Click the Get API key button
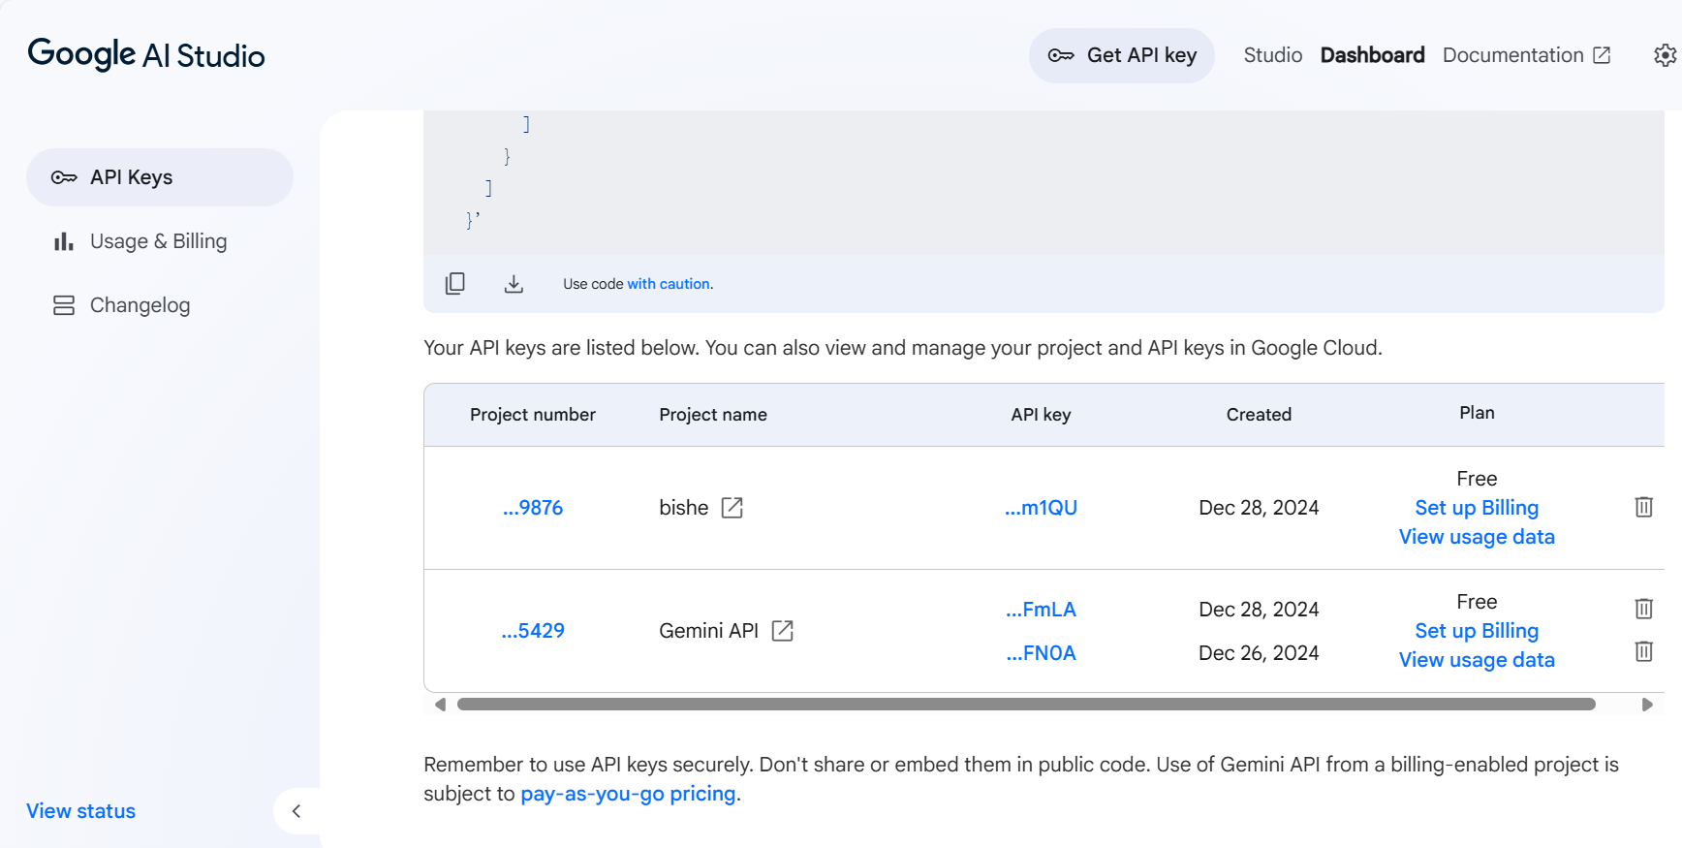Viewport: 1682px width, 848px height. [1122, 55]
